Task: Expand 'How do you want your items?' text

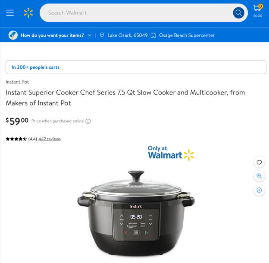Action: 52,35
